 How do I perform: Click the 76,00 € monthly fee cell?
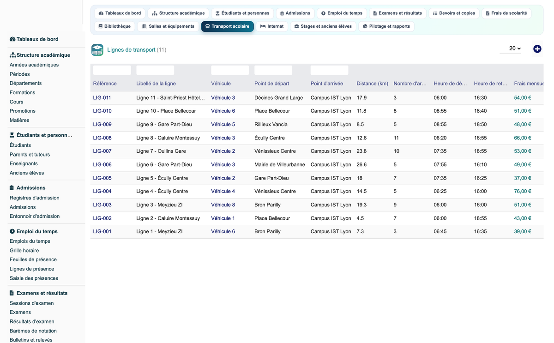coord(523,192)
